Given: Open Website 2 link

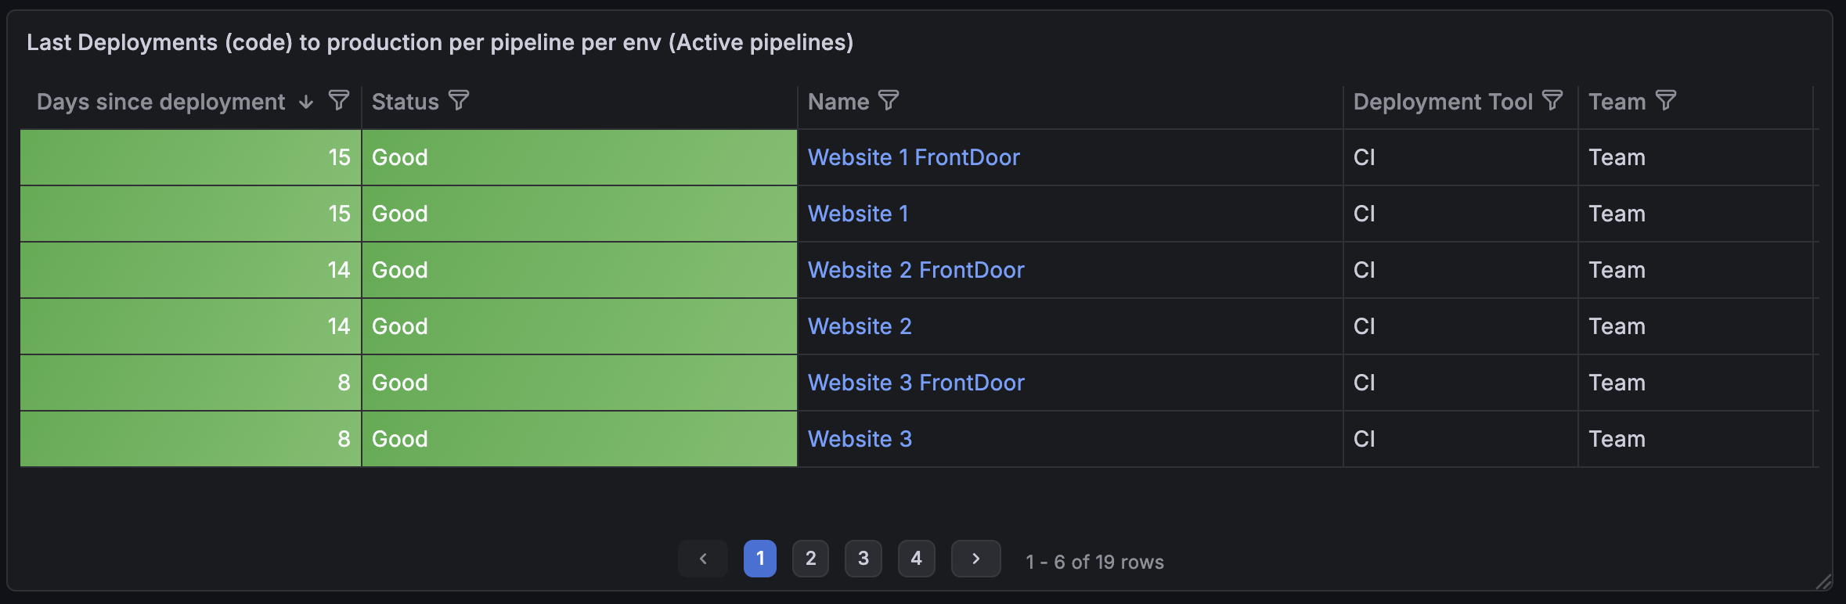Looking at the screenshot, I should click(860, 326).
